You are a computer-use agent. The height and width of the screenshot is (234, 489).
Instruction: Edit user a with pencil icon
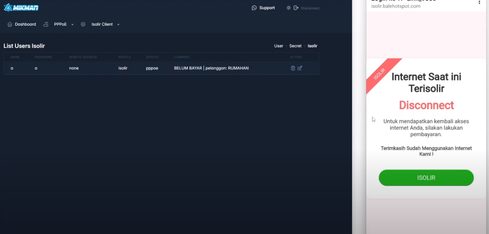click(x=300, y=68)
